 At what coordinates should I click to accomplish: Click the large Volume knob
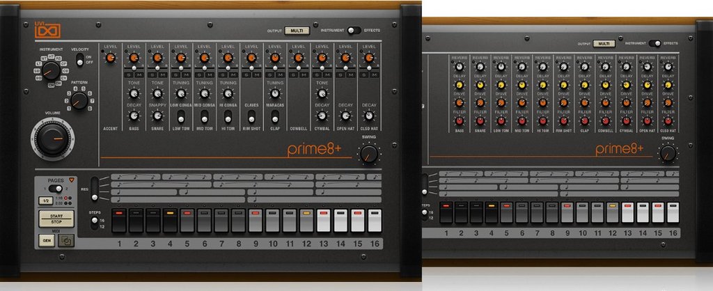[x=52, y=138]
